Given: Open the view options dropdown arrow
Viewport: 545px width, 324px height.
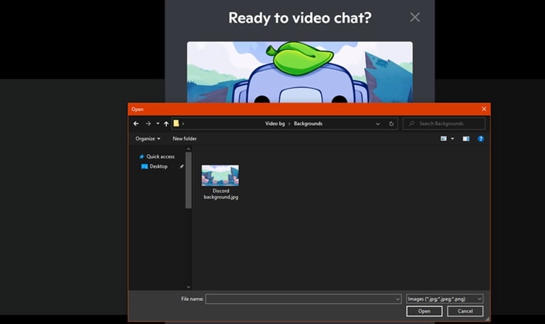Looking at the screenshot, I should coord(452,139).
